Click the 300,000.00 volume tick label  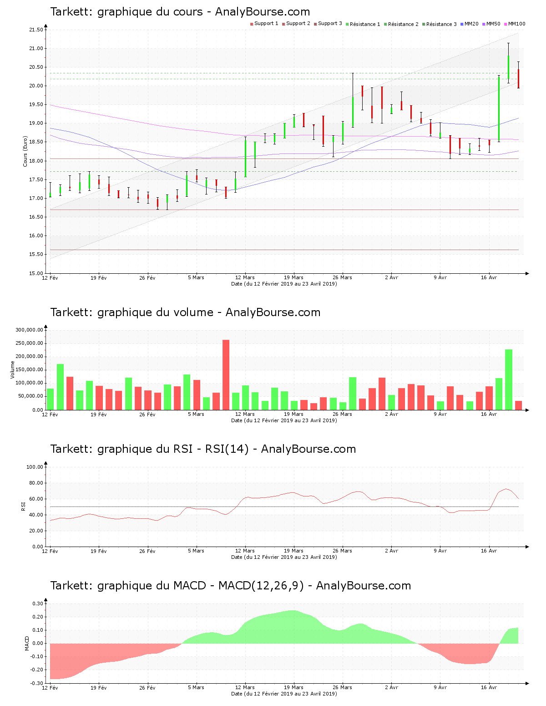coord(29,330)
